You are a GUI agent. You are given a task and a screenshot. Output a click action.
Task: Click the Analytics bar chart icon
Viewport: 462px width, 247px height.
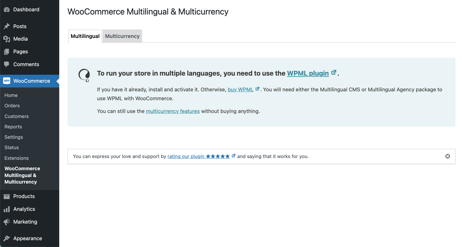[x=7, y=209]
